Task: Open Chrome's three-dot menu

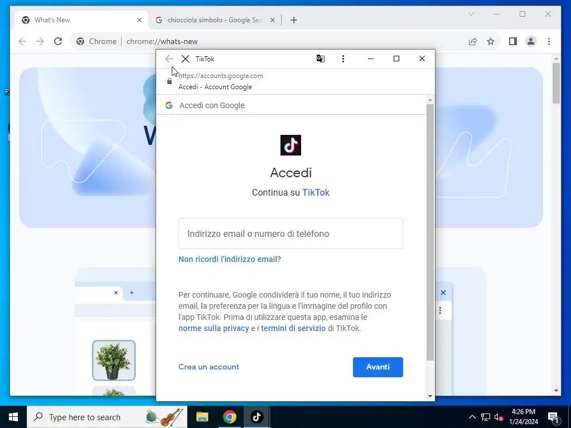Action: (549, 41)
